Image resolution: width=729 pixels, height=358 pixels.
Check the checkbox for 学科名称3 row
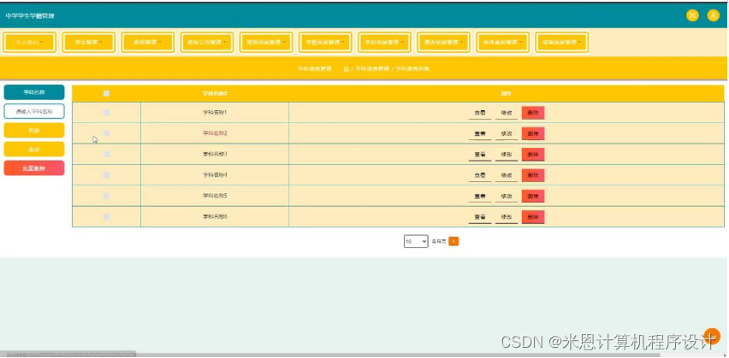(x=106, y=154)
